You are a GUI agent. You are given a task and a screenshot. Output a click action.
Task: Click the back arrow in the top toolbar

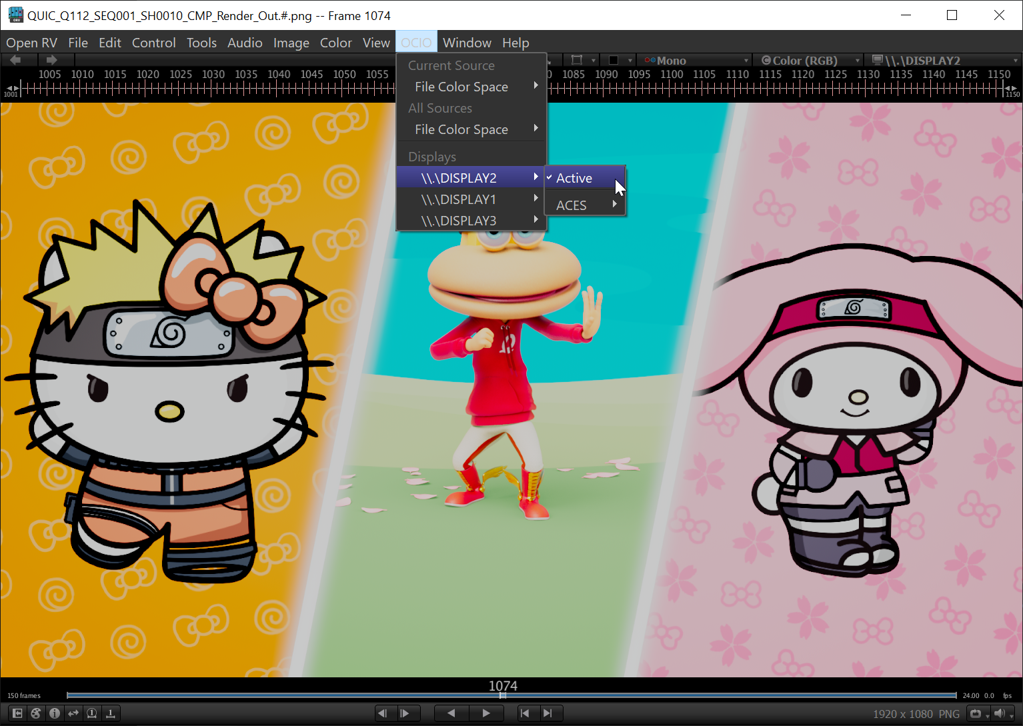pos(15,60)
